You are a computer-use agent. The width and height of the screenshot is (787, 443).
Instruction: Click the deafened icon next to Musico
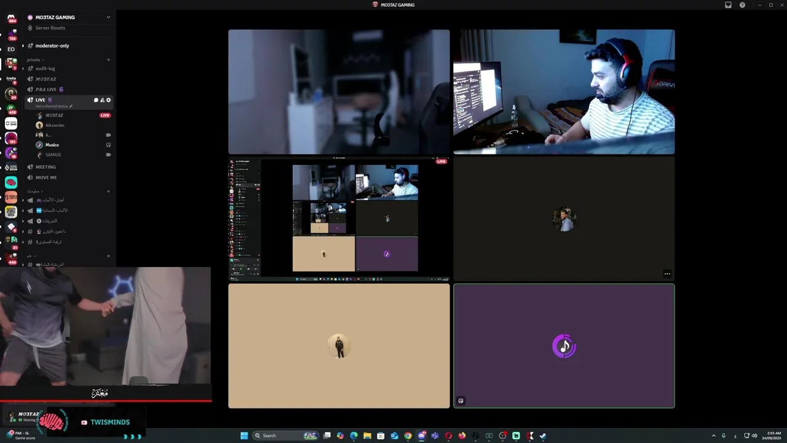[x=108, y=145]
